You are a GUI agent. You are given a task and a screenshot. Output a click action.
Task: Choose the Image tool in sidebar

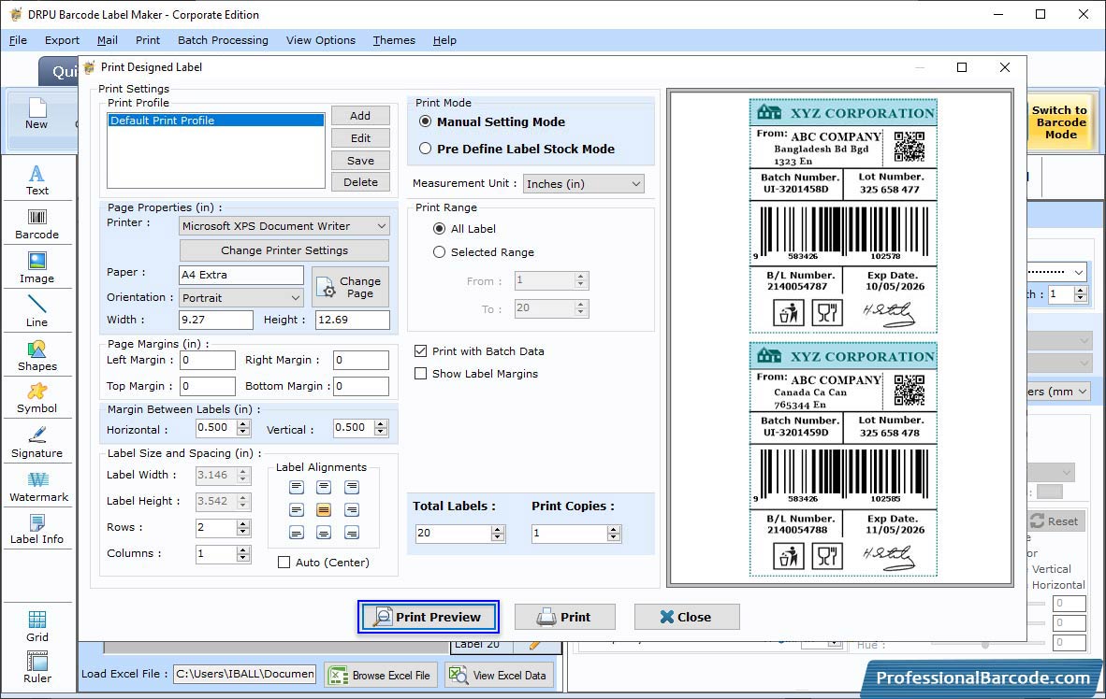coord(37,268)
